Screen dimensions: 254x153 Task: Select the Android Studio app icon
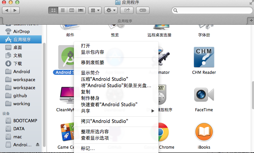pyautogui.click(x=67, y=57)
